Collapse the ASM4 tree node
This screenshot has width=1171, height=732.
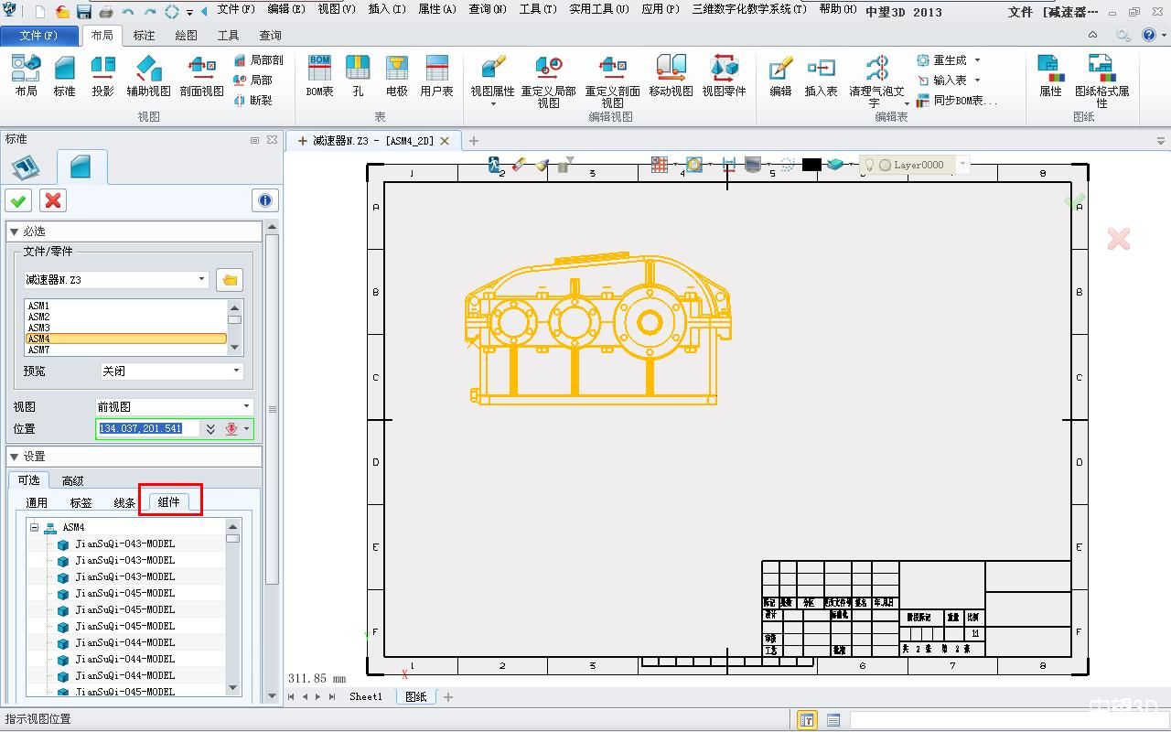[34, 527]
